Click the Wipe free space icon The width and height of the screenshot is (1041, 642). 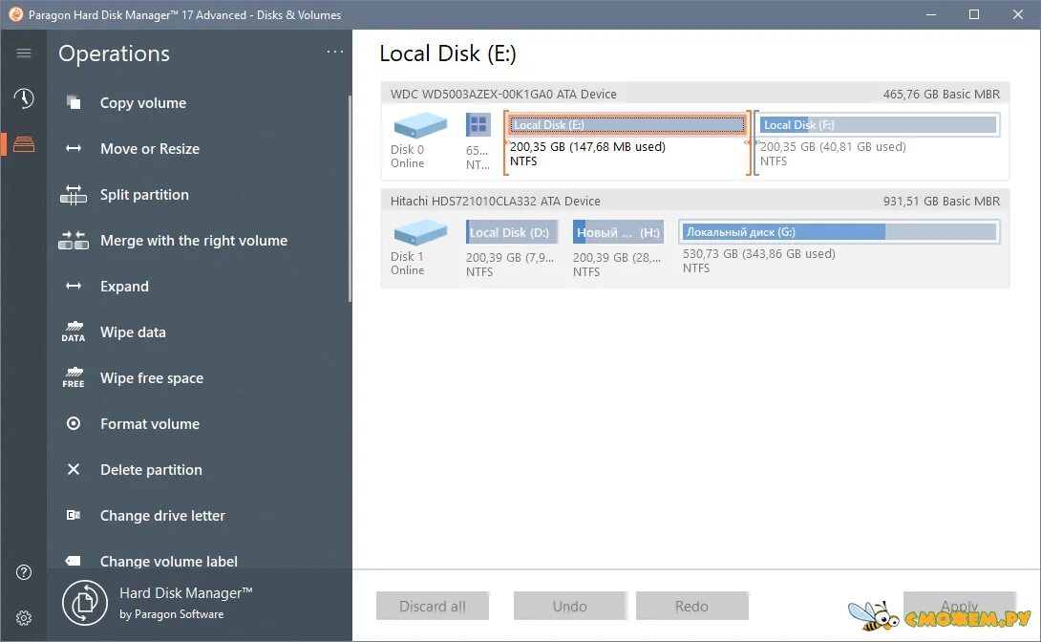point(73,377)
